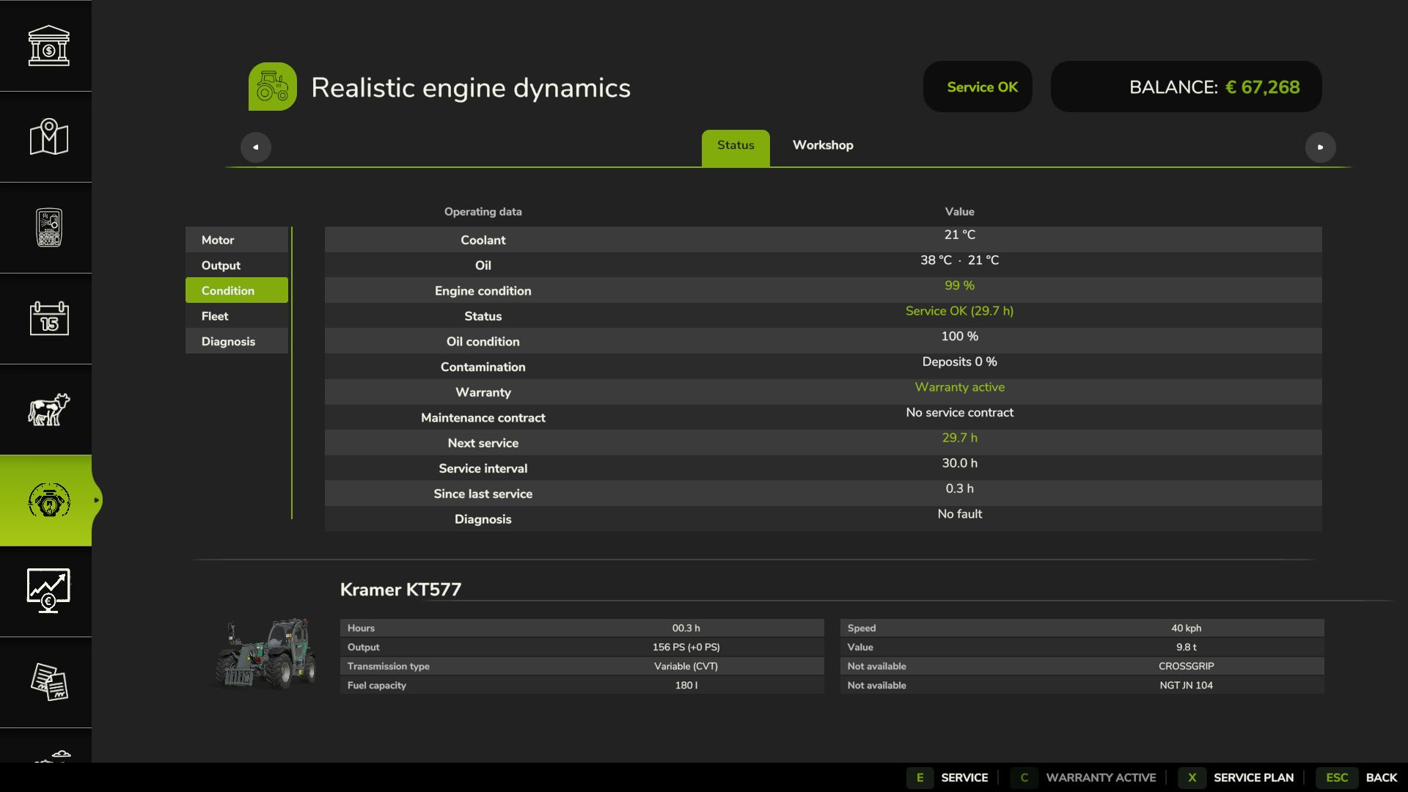Go to next page with right arrow
Image resolution: width=1408 pixels, height=792 pixels.
[1320, 147]
